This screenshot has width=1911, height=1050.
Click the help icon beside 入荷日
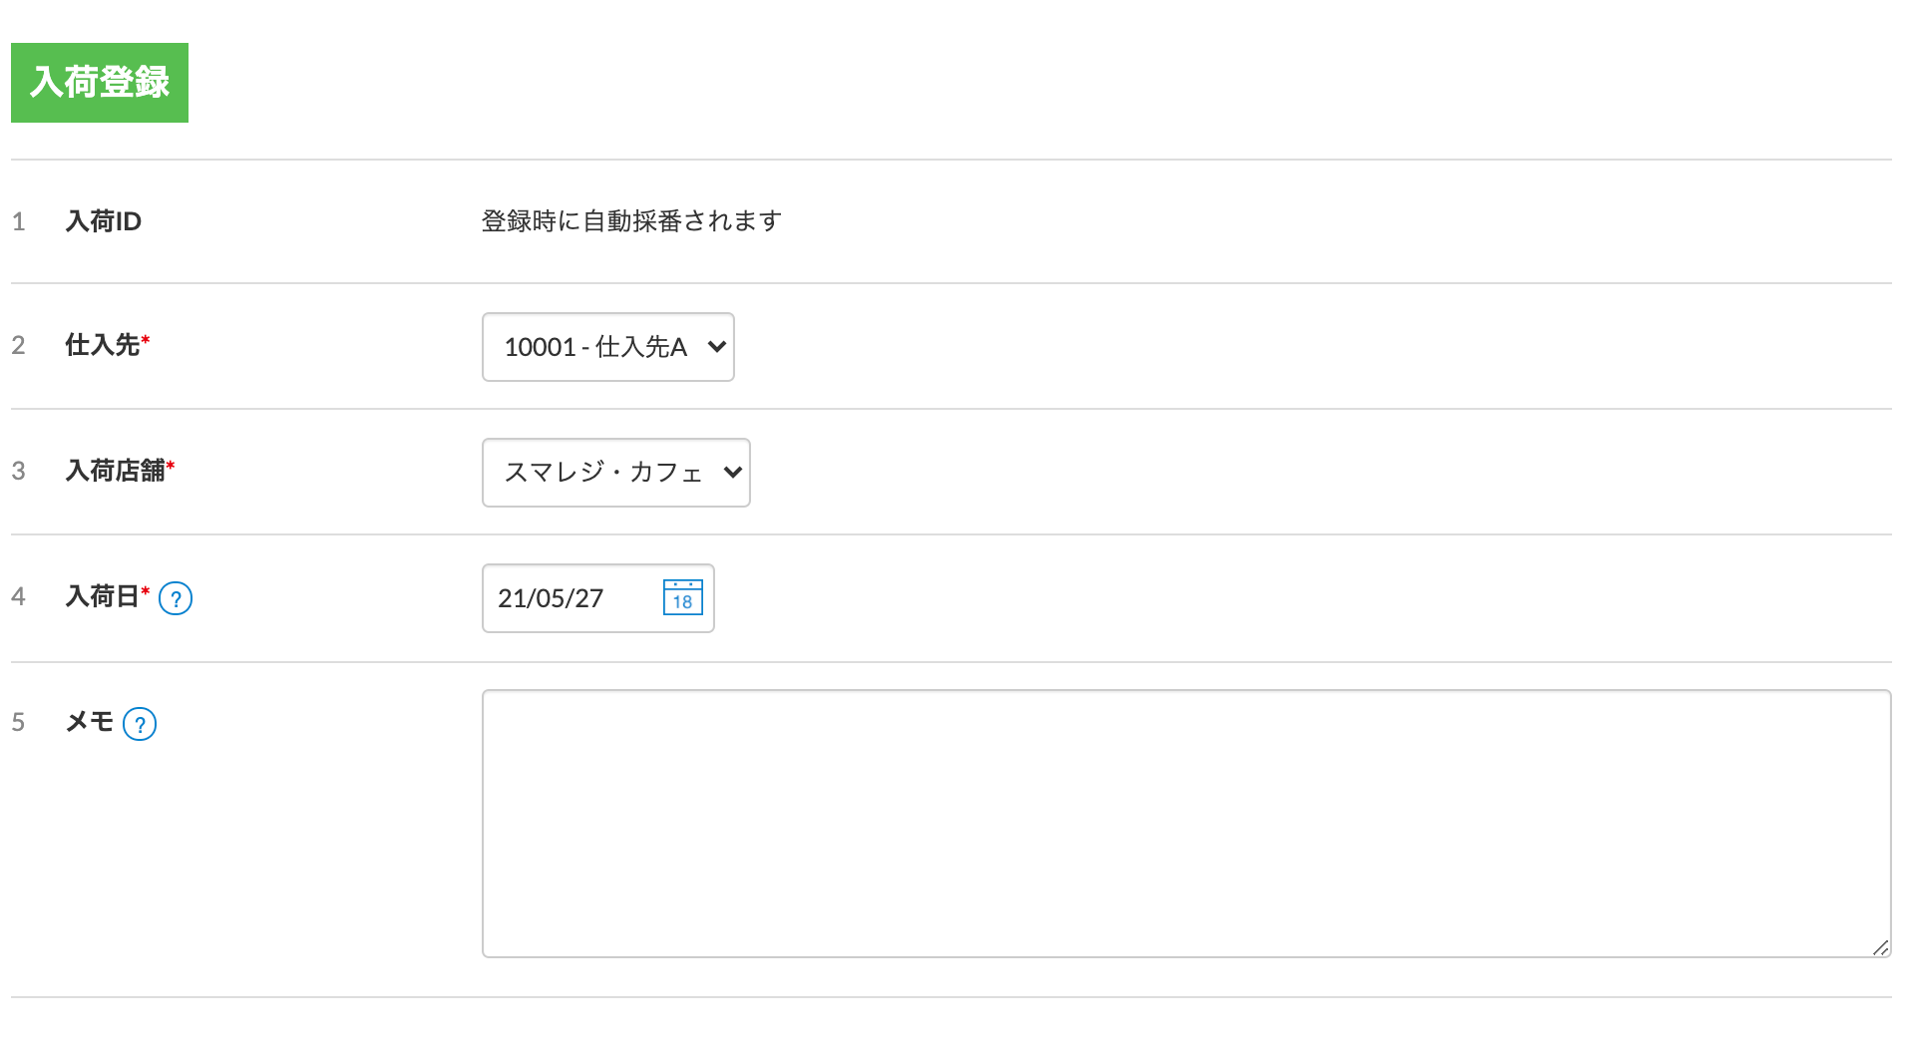176,598
